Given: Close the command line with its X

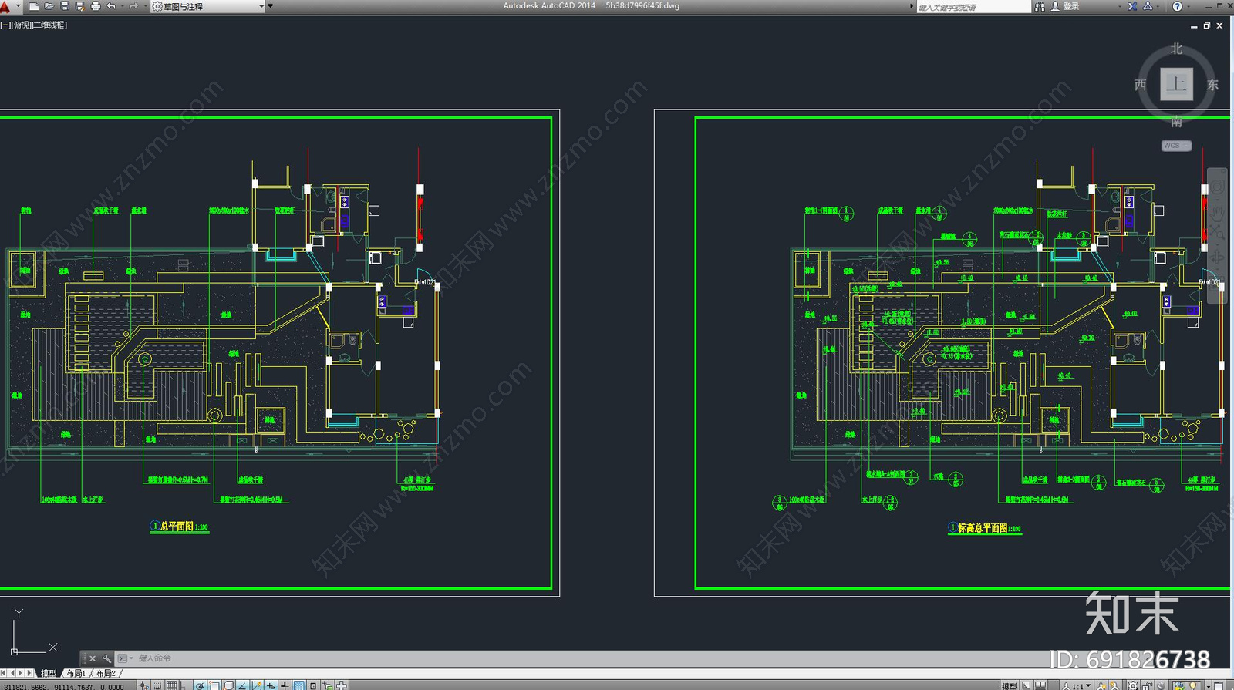Looking at the screenshot, I should 93,658.
